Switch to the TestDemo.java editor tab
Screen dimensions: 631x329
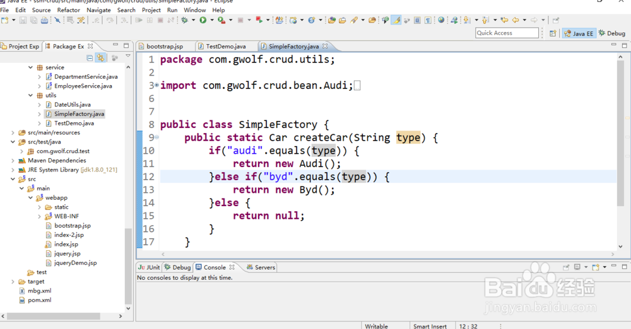tap(226, 46)
